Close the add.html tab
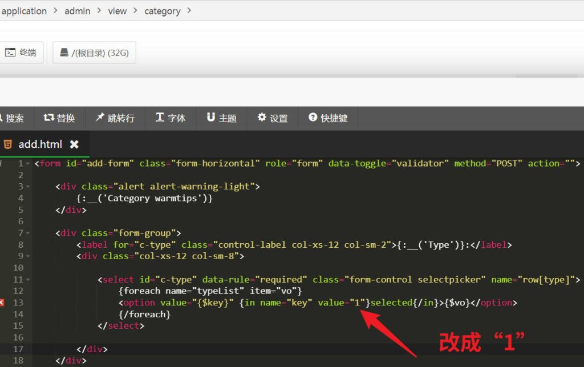584x367 pixels. (74, 144)
